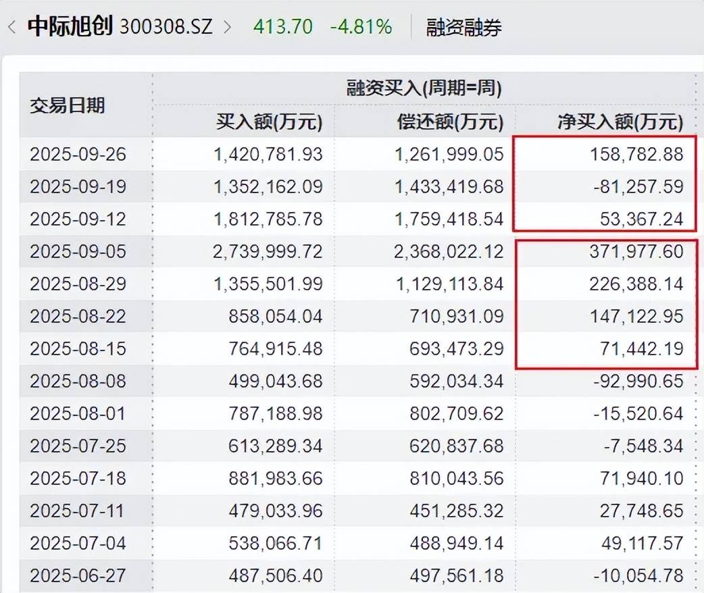Viewport: 704px width, 593px height.
Task: Click repayment amount 1,261,999.05
Action: (x=449, y=155)
